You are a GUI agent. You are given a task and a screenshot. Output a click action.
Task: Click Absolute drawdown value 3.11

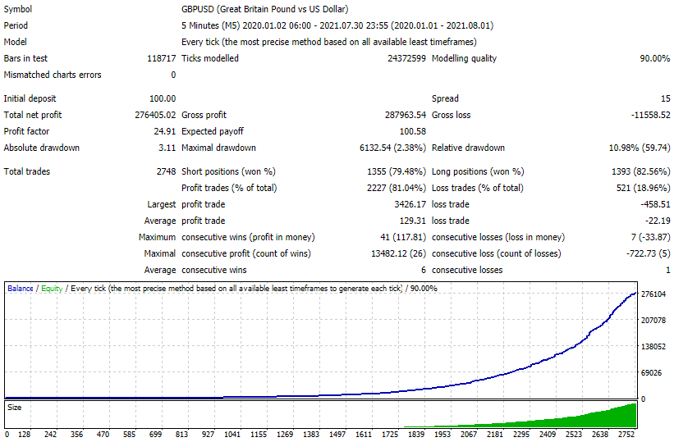167,148
